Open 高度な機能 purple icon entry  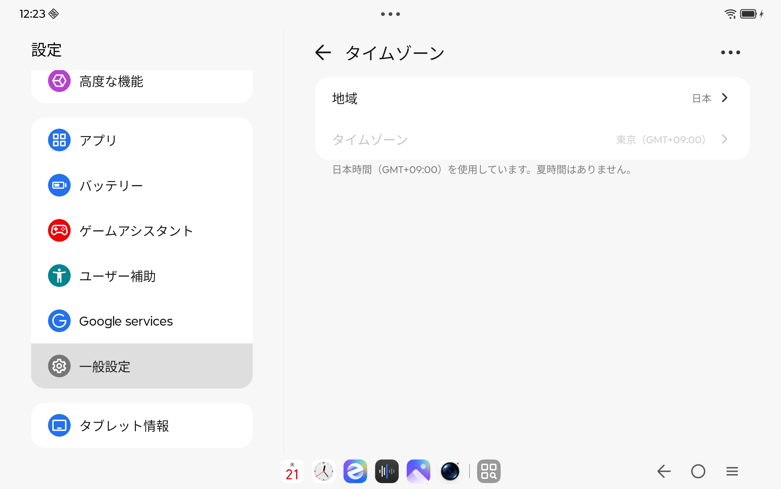click(59, 81)
